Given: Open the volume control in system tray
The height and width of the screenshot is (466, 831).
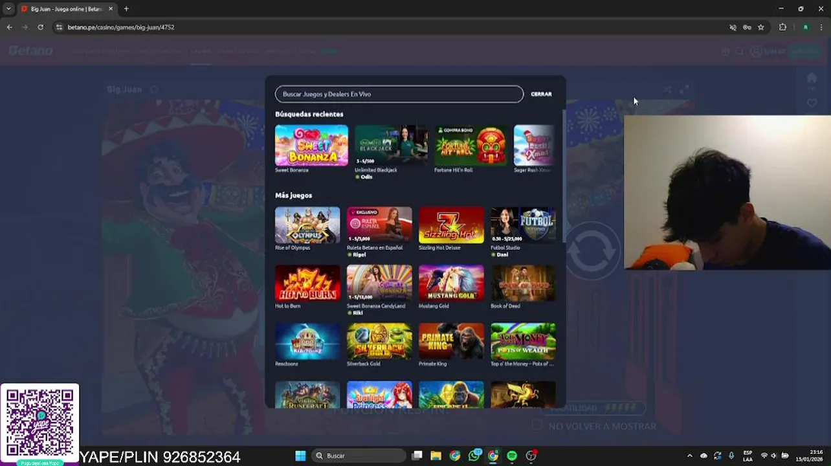Looking at the screenshot, I should (x=773, y=456).
